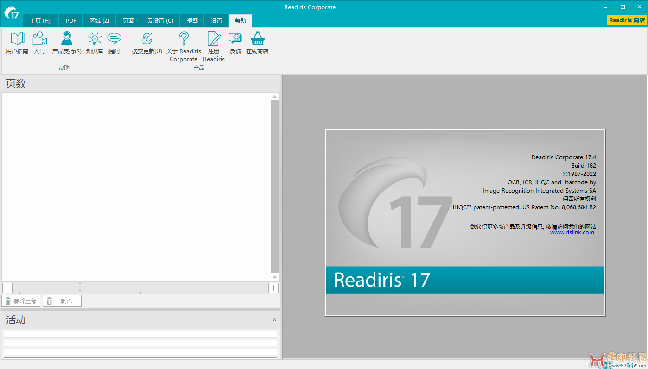Switch to the PDF tab
The image size is (648, 369).
[x=71, y=21]
